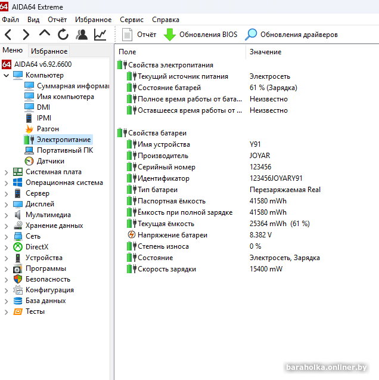Viewport: 379px width, 380px height.
Task: Expand the Дисплей tree node
Action: click(x=7, y=205)
